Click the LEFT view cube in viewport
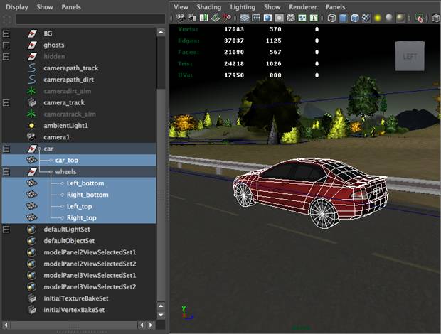Screen dimensions: 441x334 [410, 56]
